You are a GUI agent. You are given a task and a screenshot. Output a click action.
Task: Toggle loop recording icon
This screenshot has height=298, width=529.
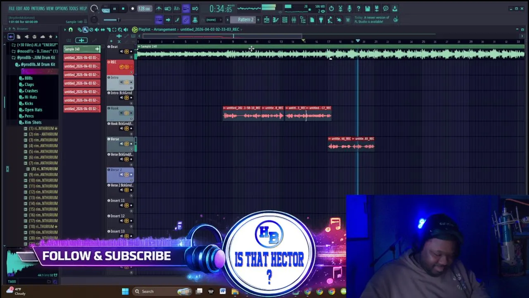(x=195, y=9)
